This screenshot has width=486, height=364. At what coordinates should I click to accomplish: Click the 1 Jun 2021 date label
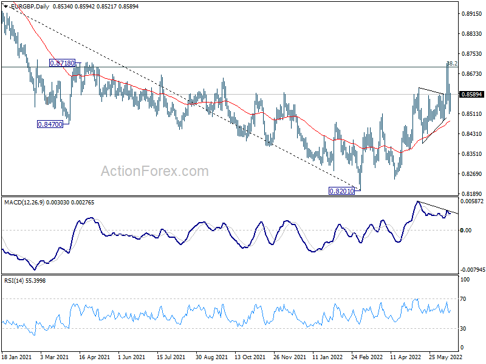coord(132,357)
